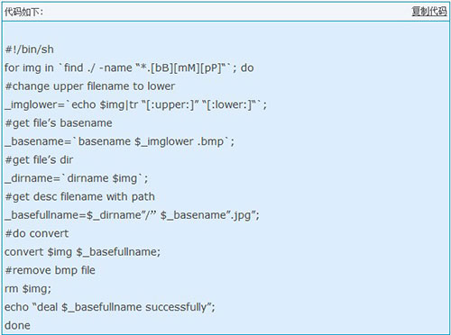Click the 复制代码 copy code link
Viewport: 451px width, 335px height.
coord(428,12)
